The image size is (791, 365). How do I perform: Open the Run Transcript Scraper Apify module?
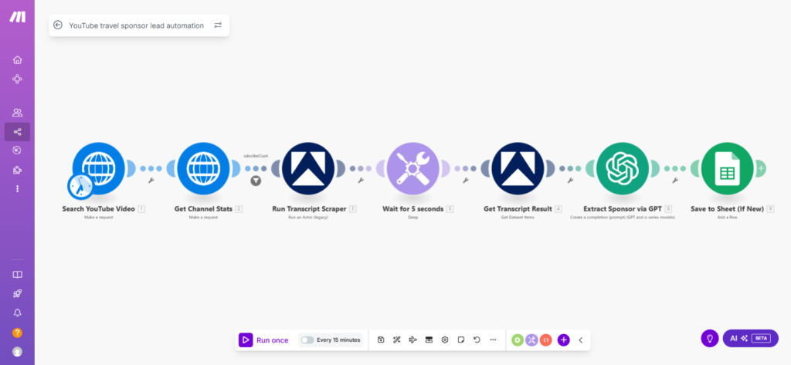(x=308, y=168)
